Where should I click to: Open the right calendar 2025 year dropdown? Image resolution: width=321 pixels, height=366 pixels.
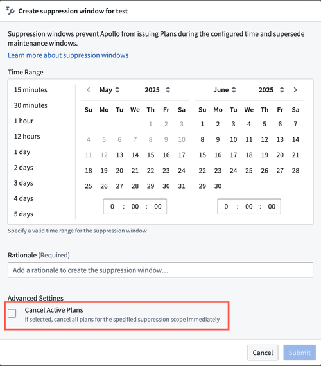coord(271,90)
